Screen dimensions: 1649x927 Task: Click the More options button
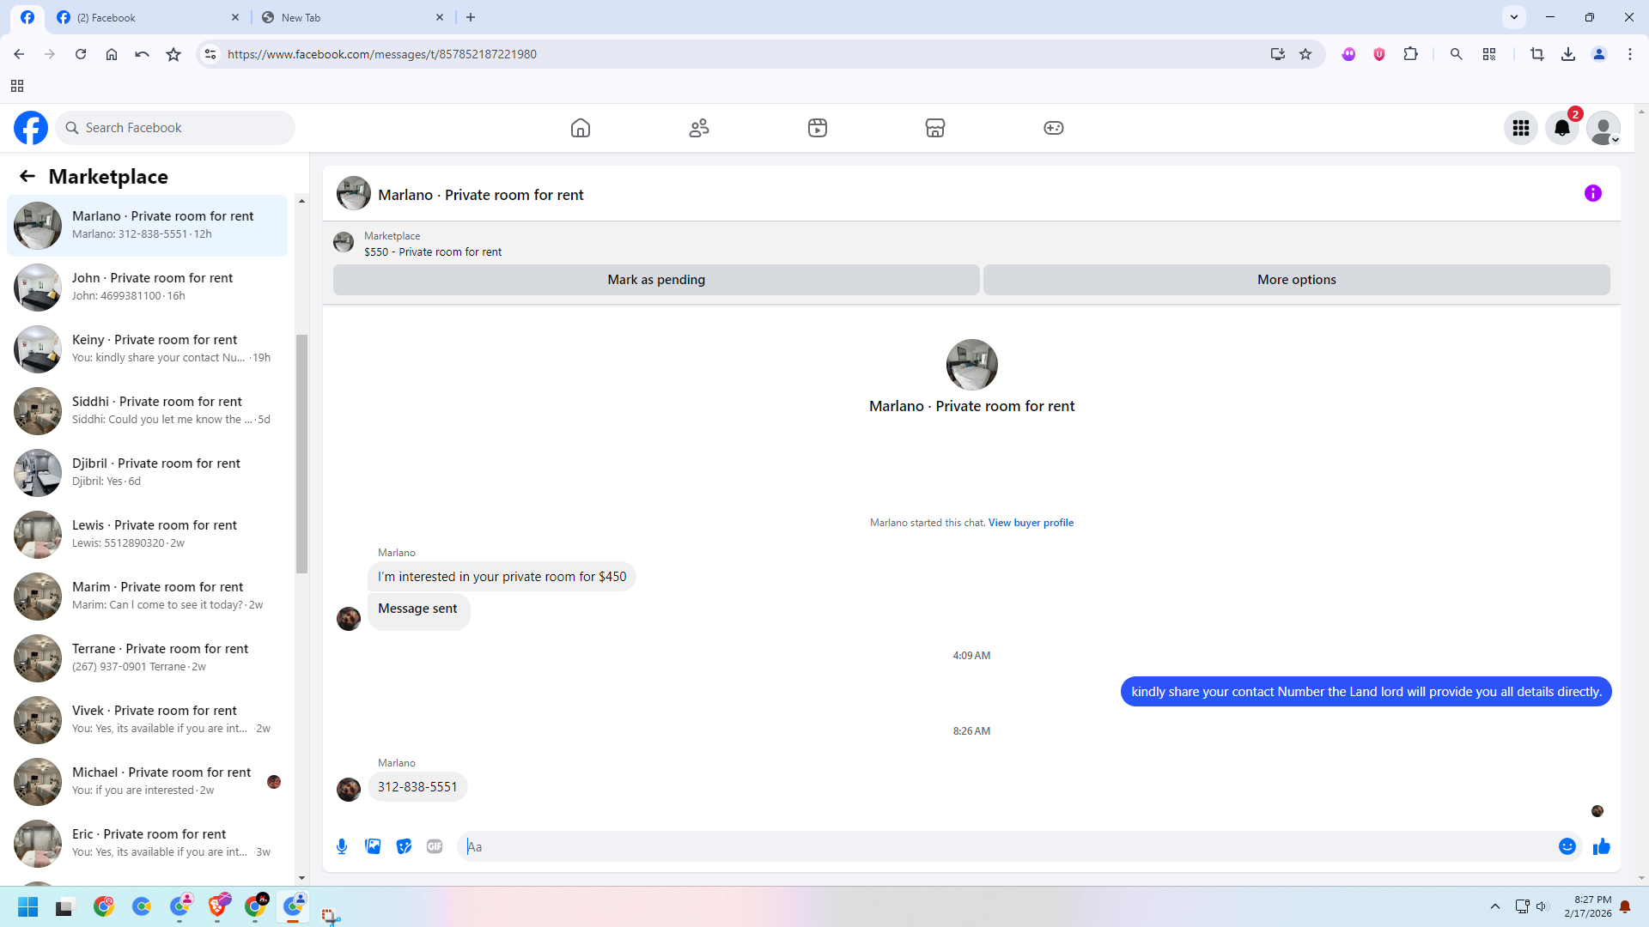[1296, 280]
